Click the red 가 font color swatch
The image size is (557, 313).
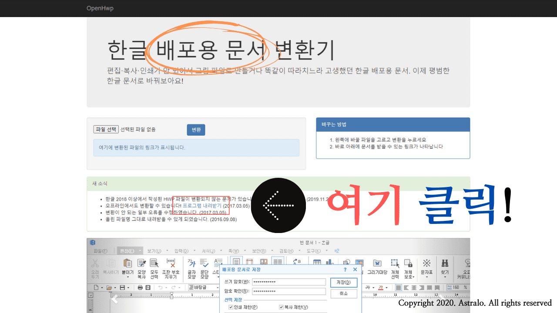click(x=381, y=287)
